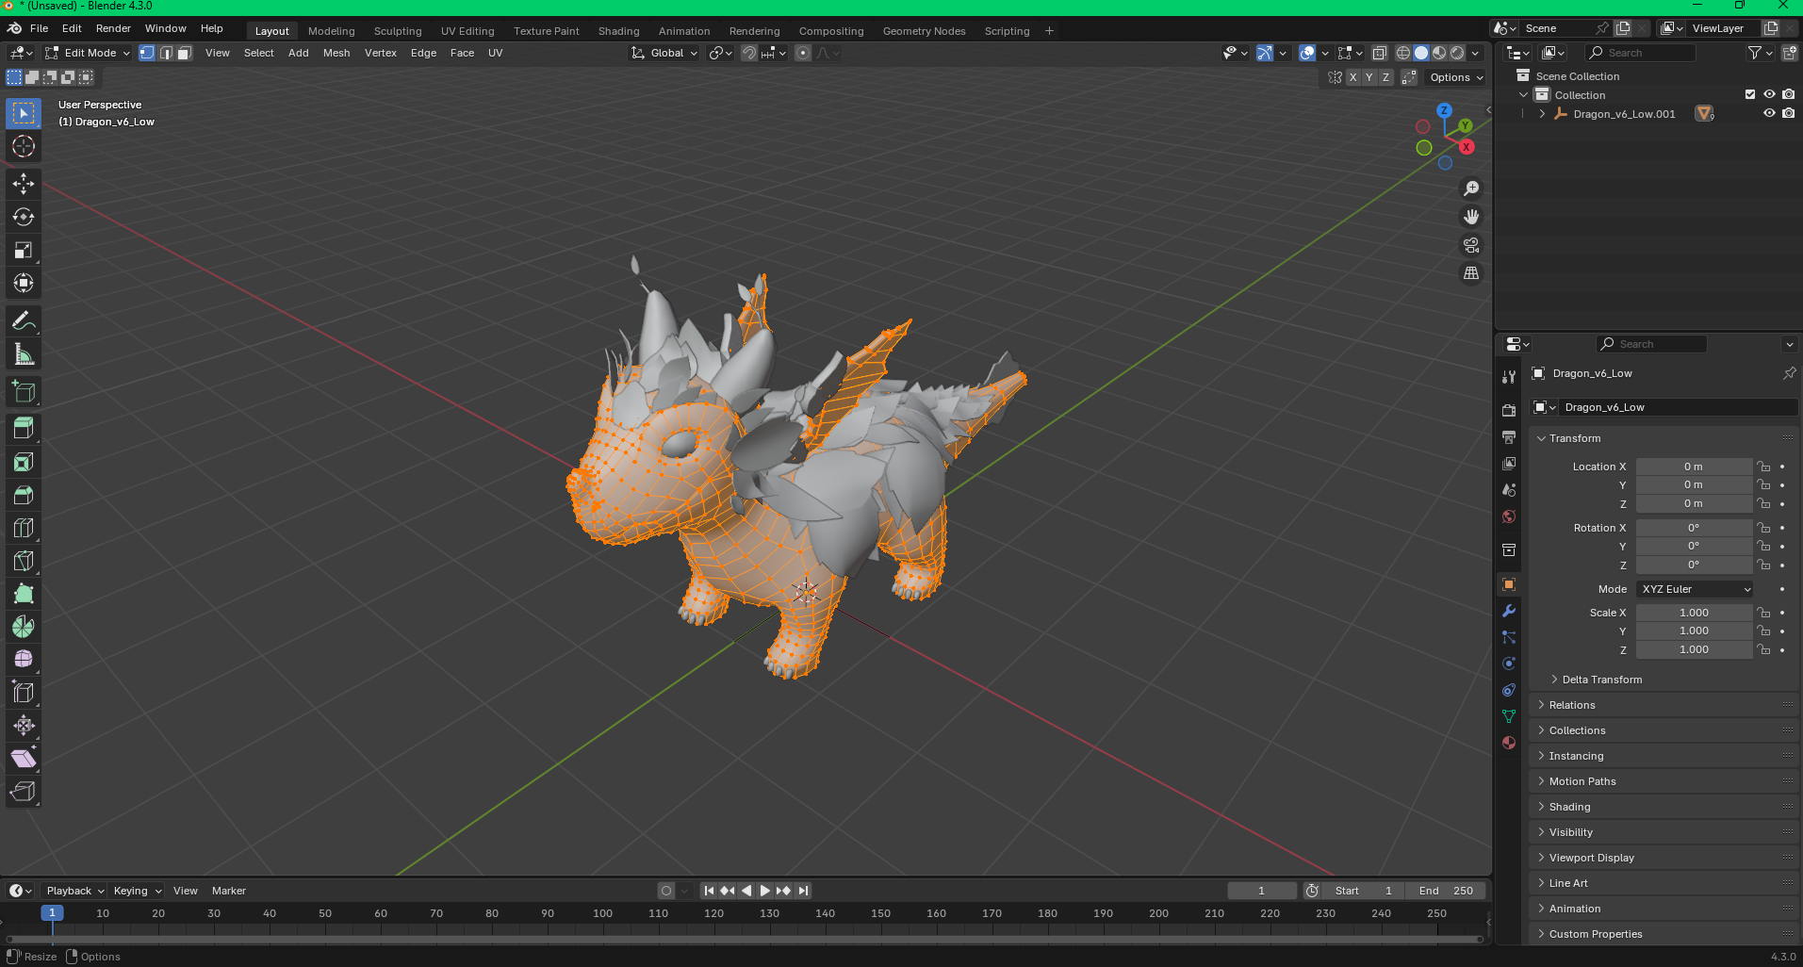Select the 3D Cursor tool
The width and height of the screenshot is (1803, 967).
(24, 146)
